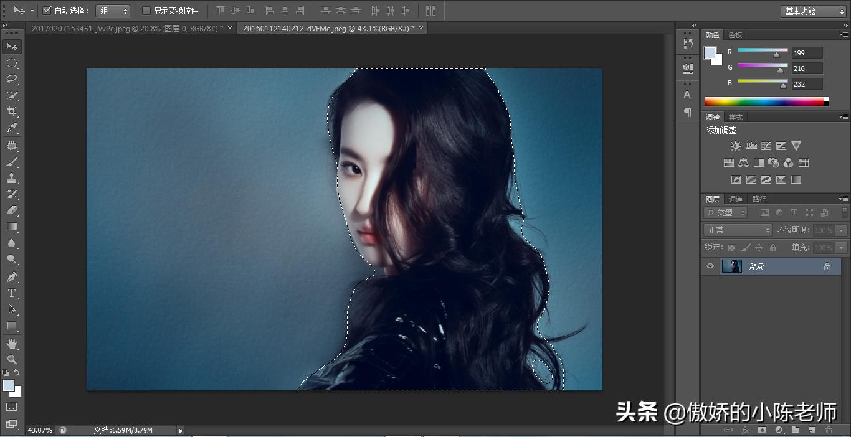Open the layer blend mode dropdown showing 正常
The image size is (851, 437).
[737, 229]
